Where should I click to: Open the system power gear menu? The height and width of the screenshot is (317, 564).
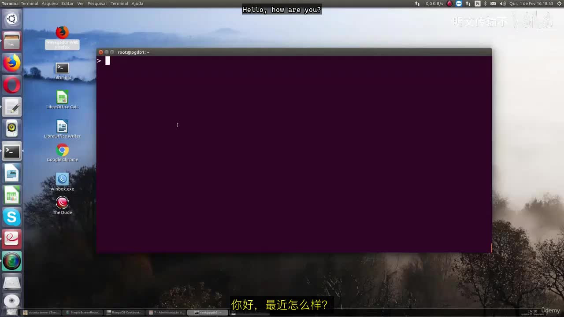click(x=558, y=4)
